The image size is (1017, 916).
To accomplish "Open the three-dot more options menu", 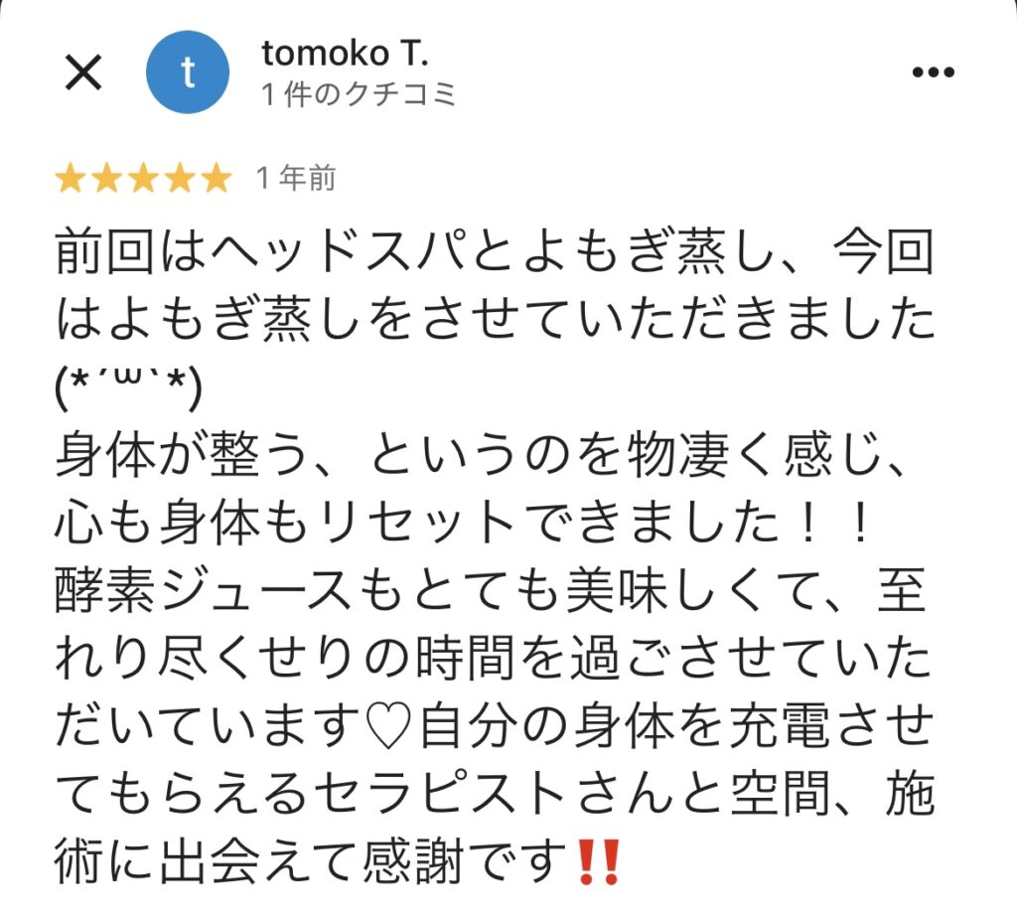I will (933, 72).
